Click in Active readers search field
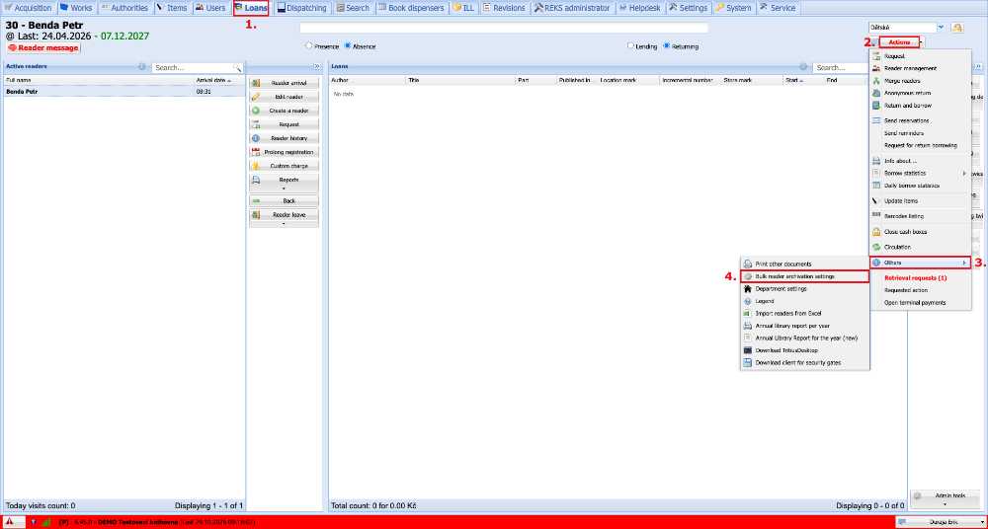 193,67
